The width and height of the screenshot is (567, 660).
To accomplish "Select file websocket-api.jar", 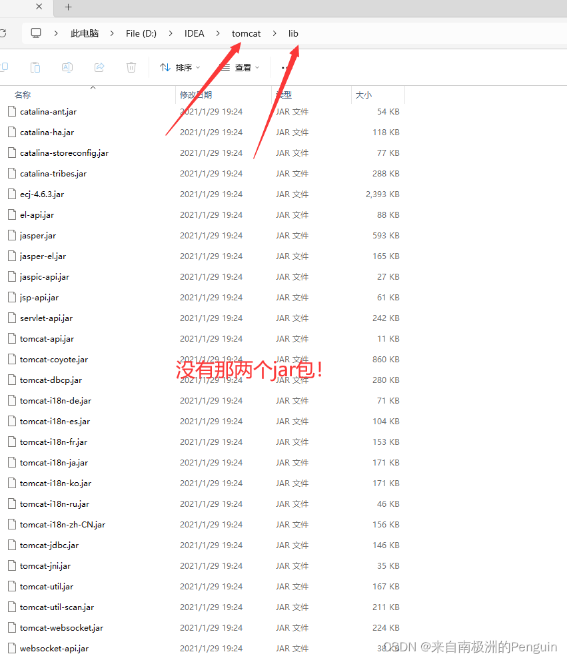I will [54, 648].
